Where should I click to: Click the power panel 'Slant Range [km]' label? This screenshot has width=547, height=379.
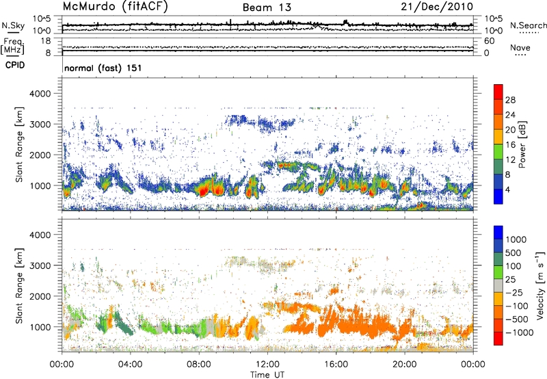click(19, 144)
